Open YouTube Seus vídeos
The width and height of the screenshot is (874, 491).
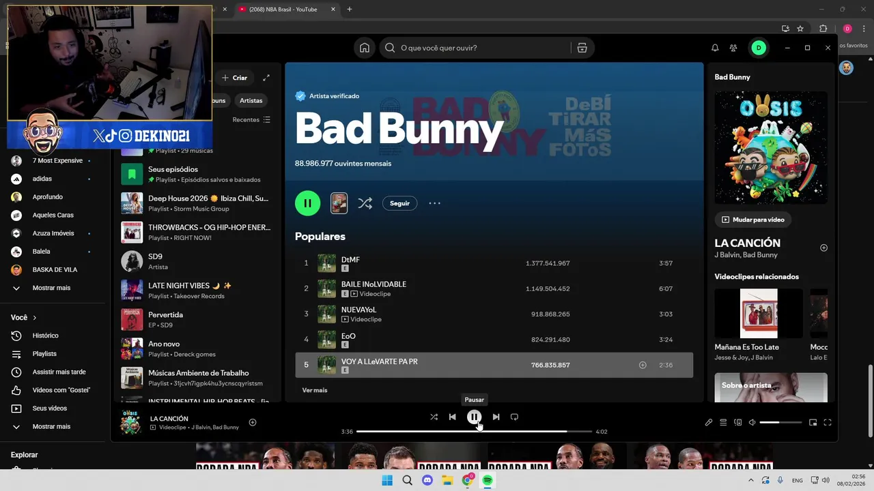pyautogui.click(x=50, y=408)
